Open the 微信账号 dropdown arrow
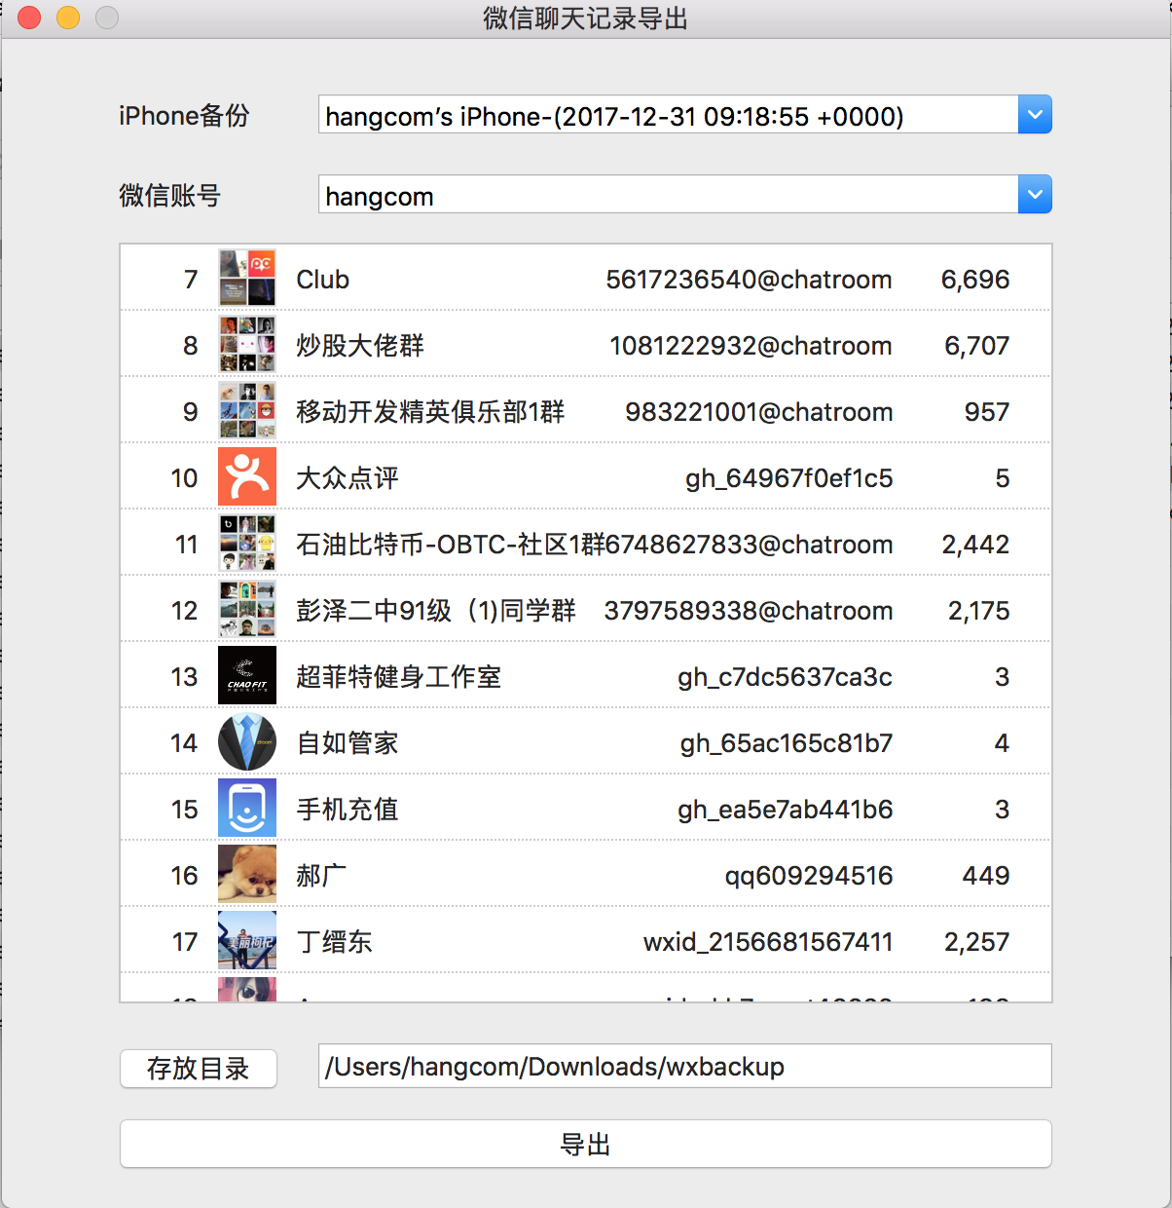Image resolution: width=1172 pixels, height=1208 pixels. [1035, 195]
